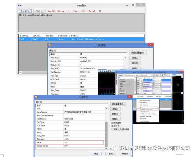Click 浏览库属性 in the rear 元件属性 dialog
The image size is (196, 157).
point(138,53)
